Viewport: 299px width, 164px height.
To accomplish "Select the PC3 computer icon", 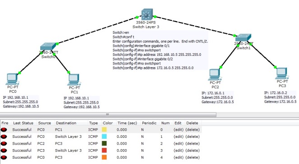I will pos(282,73).
